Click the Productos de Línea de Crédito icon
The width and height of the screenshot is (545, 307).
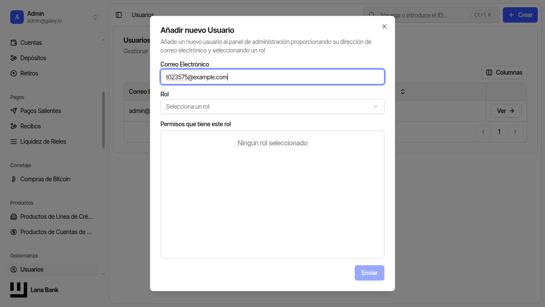(14, 217)
